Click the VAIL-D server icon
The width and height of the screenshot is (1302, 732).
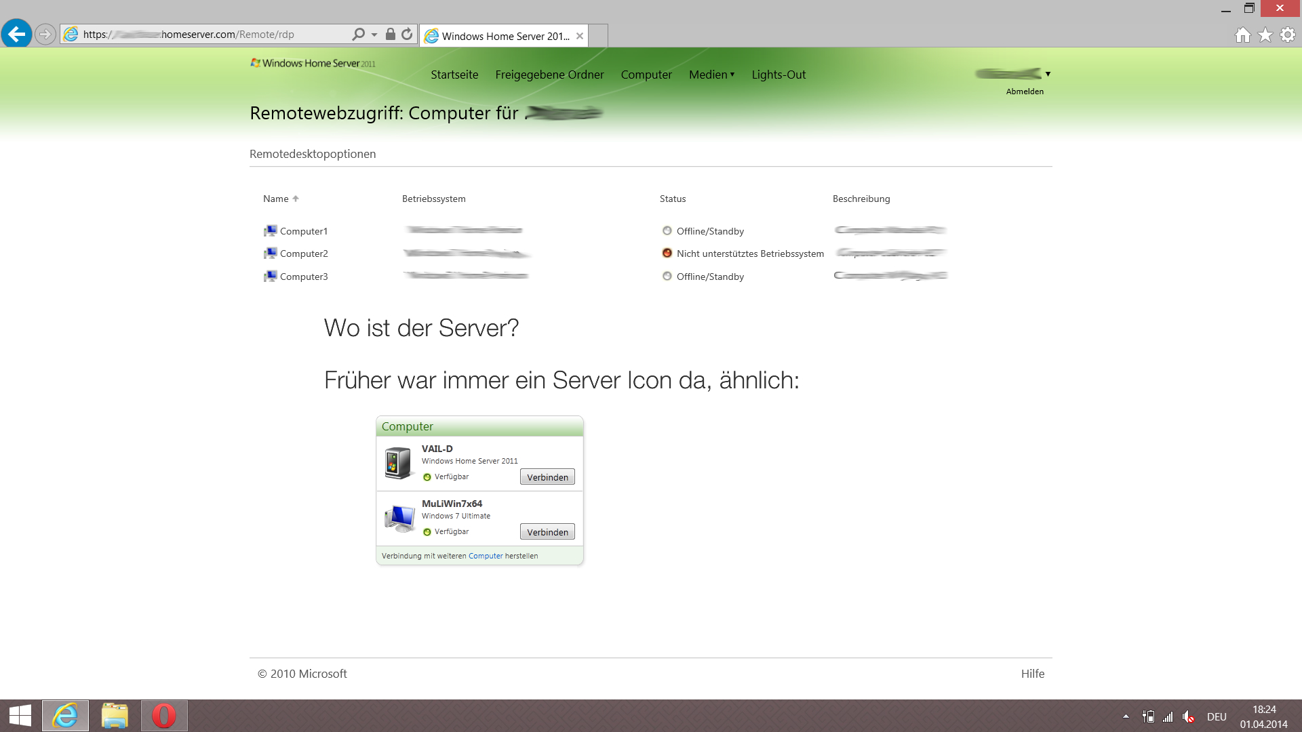(x=398, y=463)
